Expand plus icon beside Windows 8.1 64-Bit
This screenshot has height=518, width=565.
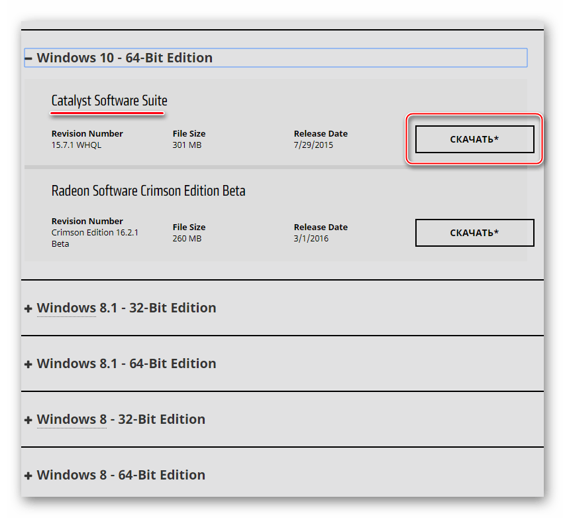pos(28,364)
